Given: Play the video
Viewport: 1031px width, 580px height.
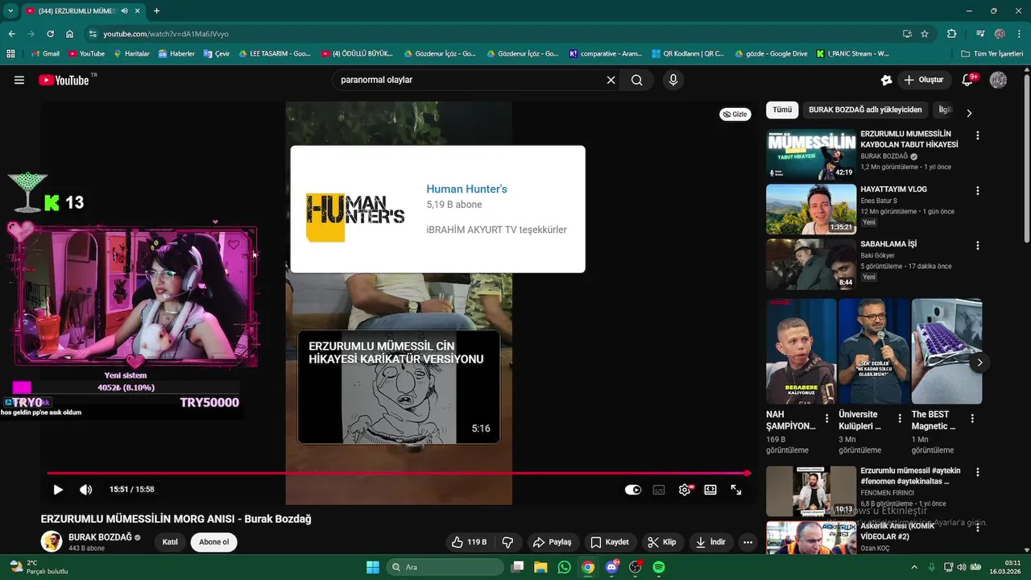Looking at the screenshot, I should (x=58, y=489).
